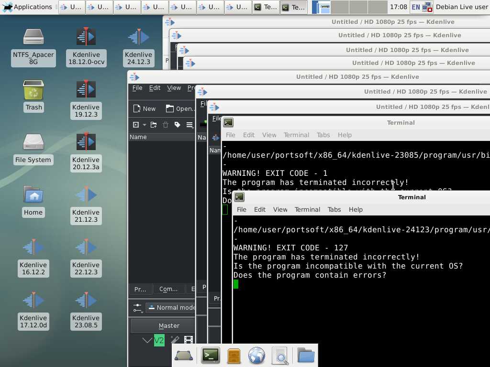Switch to the Com... tab in Kdenlive

click(168, 289)
